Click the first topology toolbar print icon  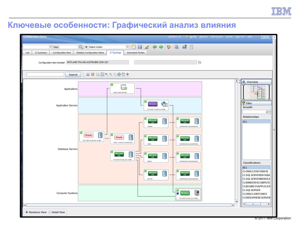[x=88, y=74]
